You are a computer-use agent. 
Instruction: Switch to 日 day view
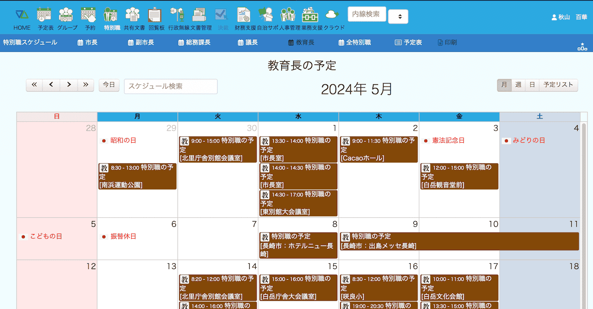[532, 85]
